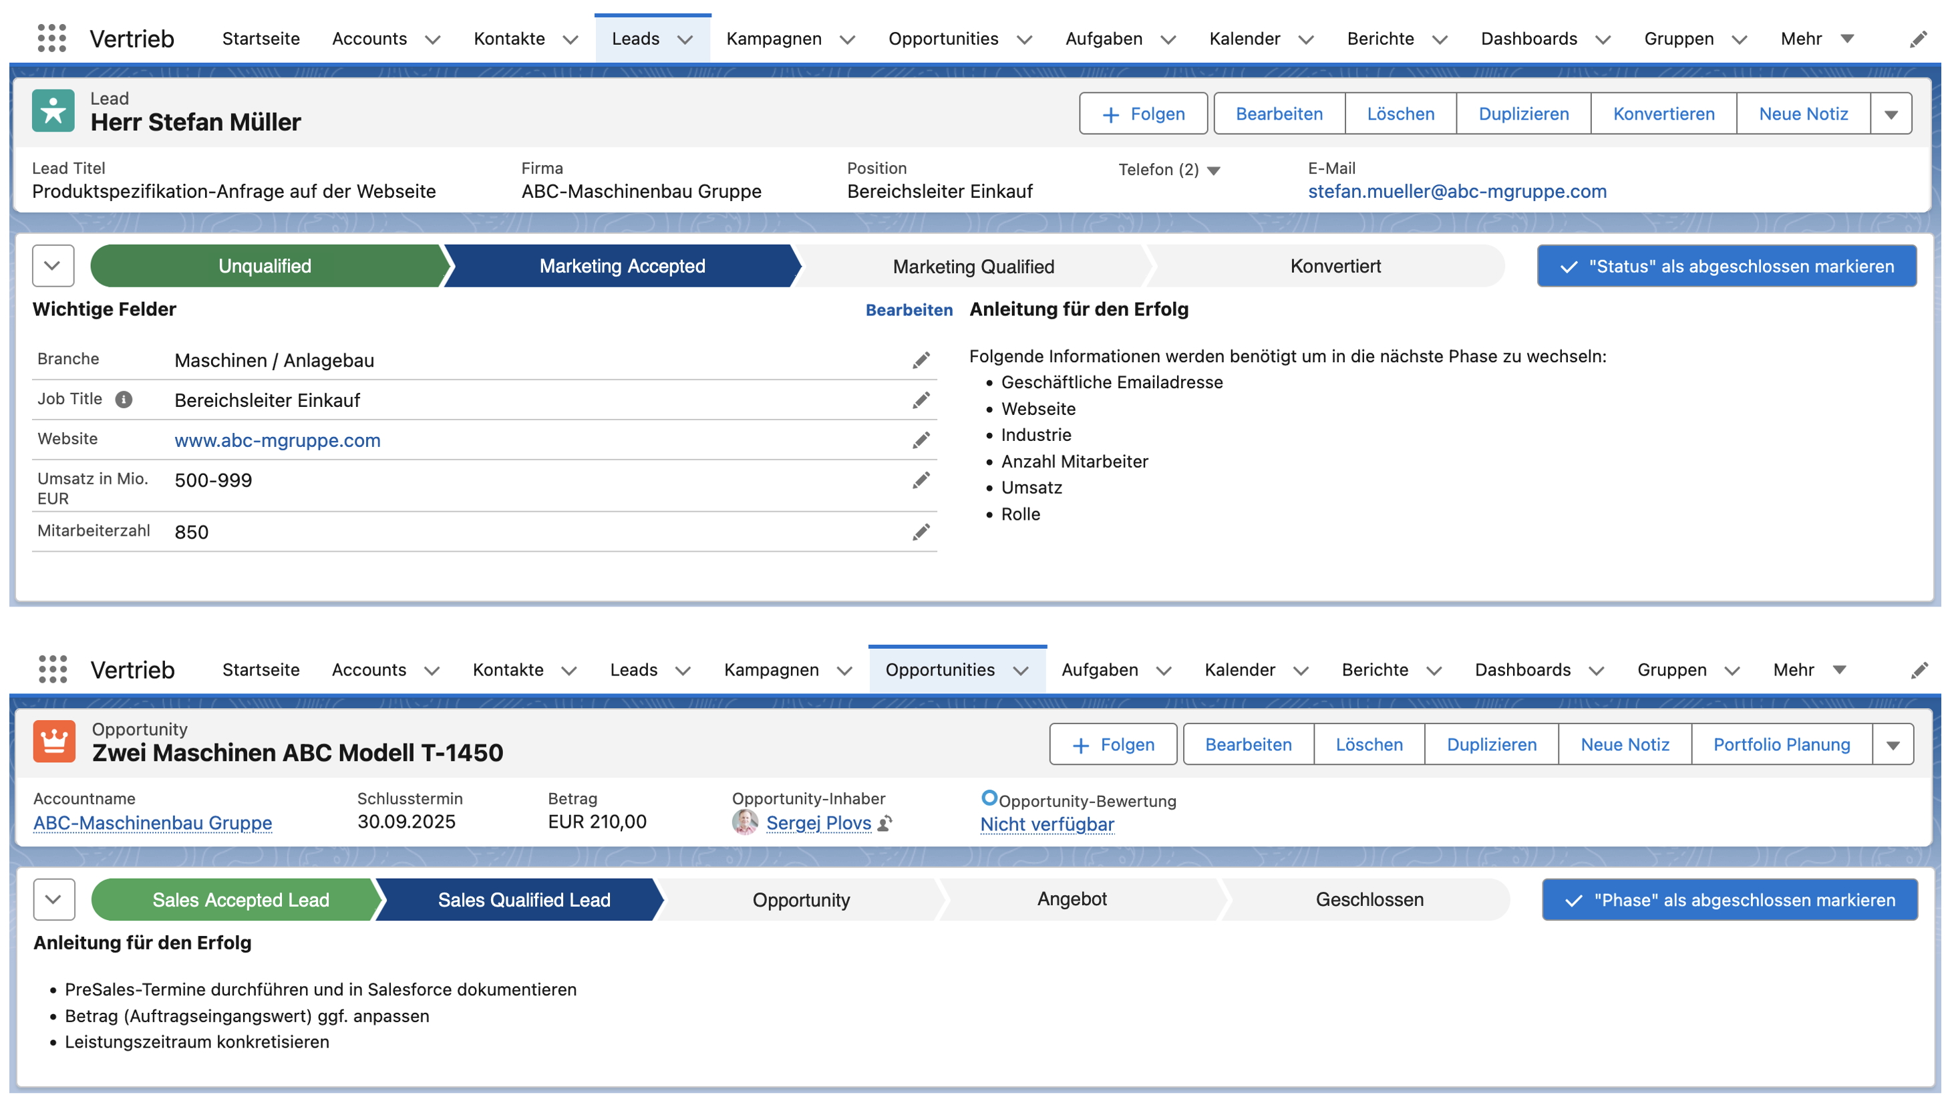Click the pencil icon next to Branche field

[x=921, y=360]
